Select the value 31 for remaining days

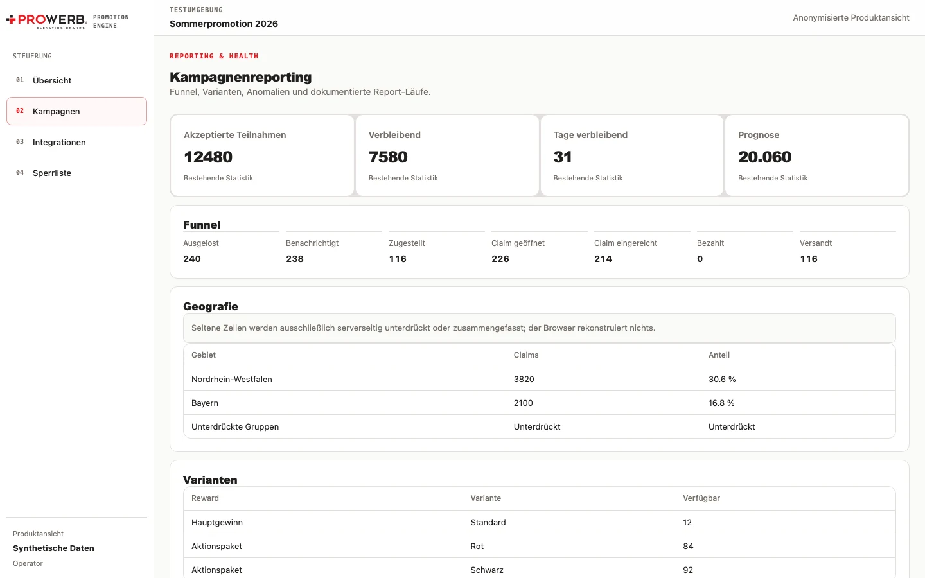[x=563, y=157]
